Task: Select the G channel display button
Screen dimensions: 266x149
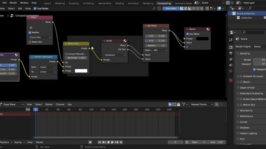Action: (198, 8)
